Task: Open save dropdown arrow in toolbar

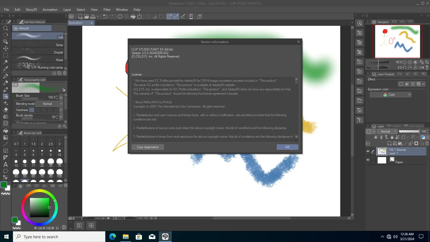Action: point(98,16)
